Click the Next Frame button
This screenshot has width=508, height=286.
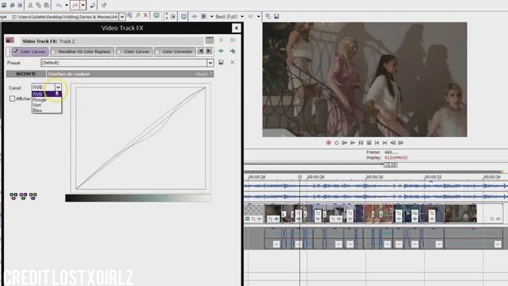pyautogui.click(x=401, y=143)
